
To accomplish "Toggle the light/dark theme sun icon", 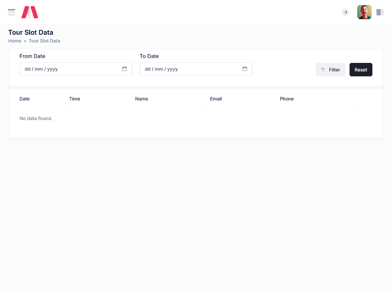I will (x=345, y=12).
